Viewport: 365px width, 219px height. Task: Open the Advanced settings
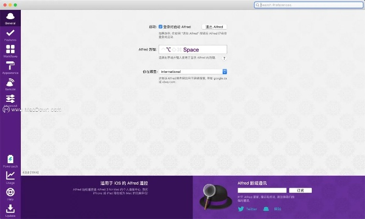tap(10, 100)
